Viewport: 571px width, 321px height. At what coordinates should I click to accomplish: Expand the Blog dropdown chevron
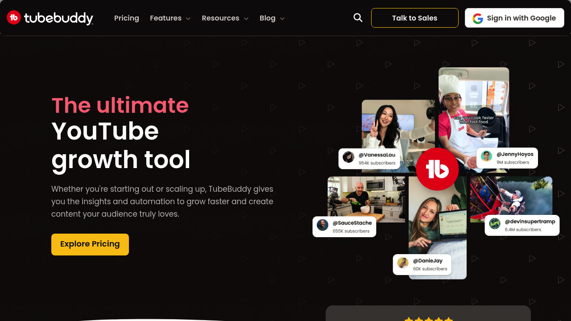click(x=282, y=19)
